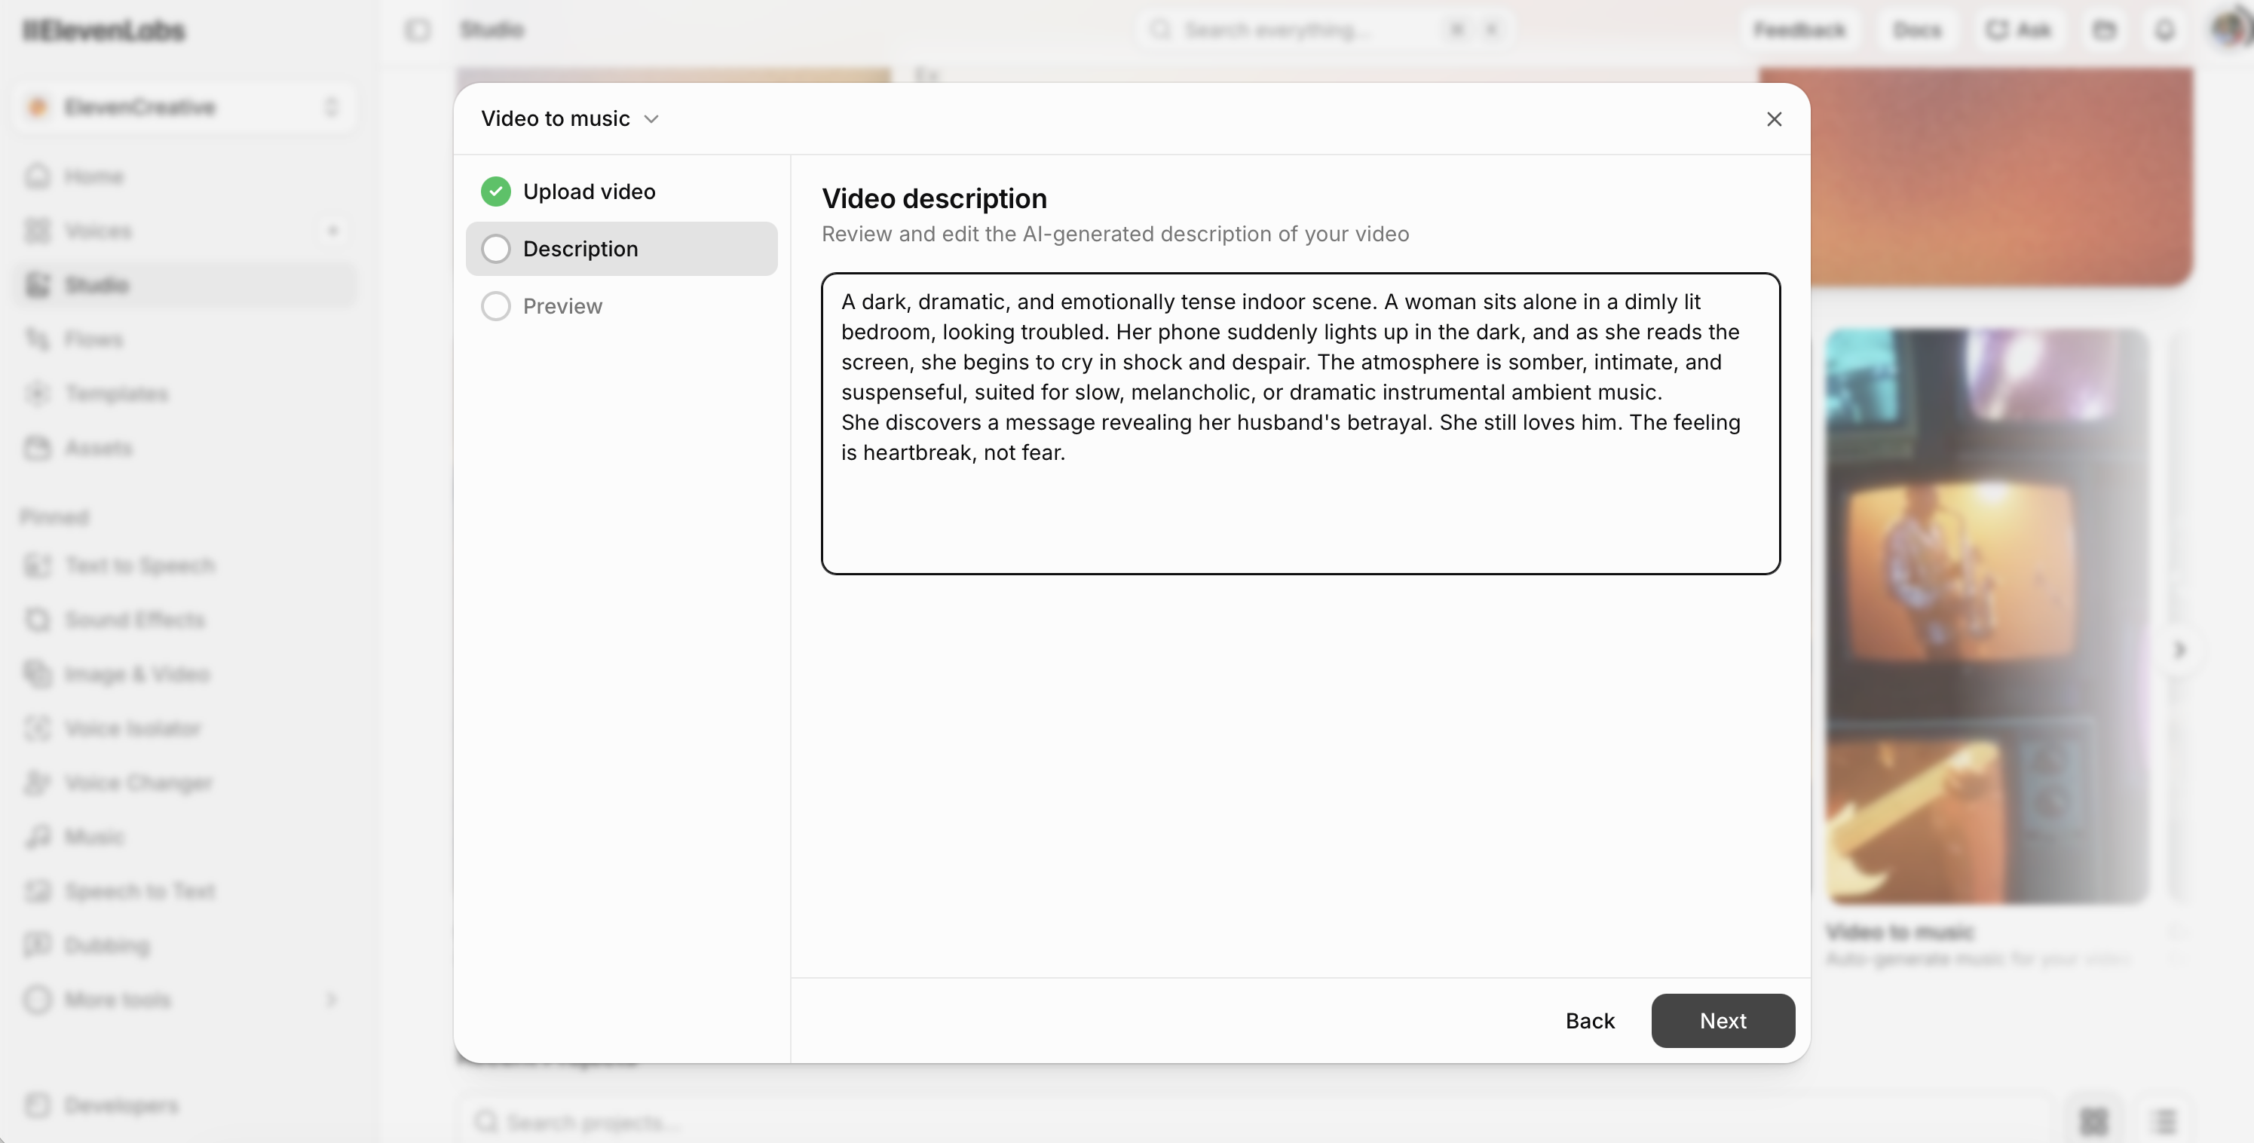The height and width of the screenshot is (1143, 2254).
Task: Click the Search everything field
Action: (1325, 29)
